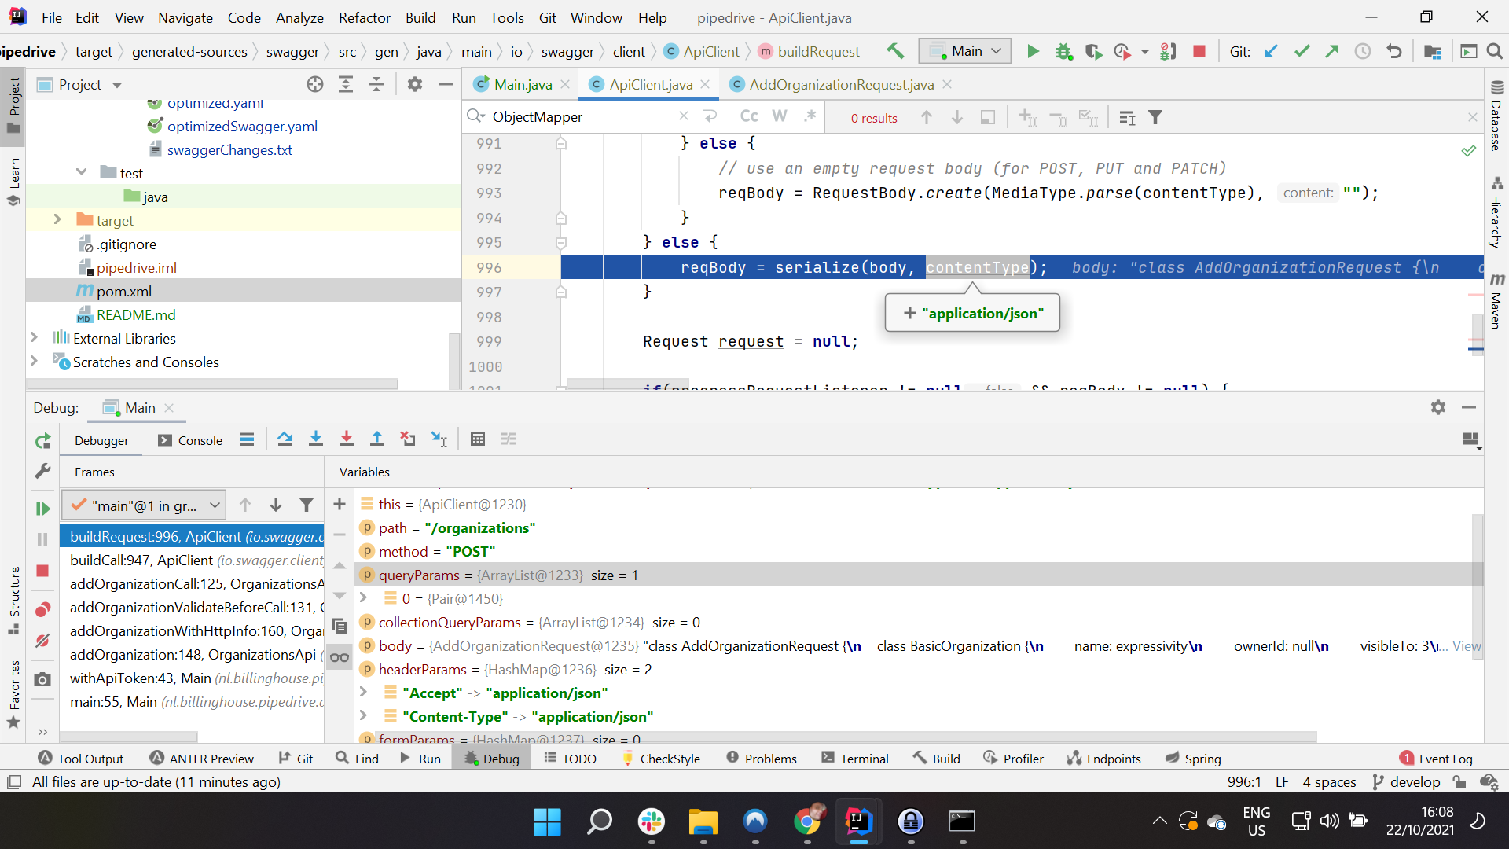Image resolution: width=1509 pixels, height=849 pixels.
Task: Open the Event Log
Action: point(1436,759)
